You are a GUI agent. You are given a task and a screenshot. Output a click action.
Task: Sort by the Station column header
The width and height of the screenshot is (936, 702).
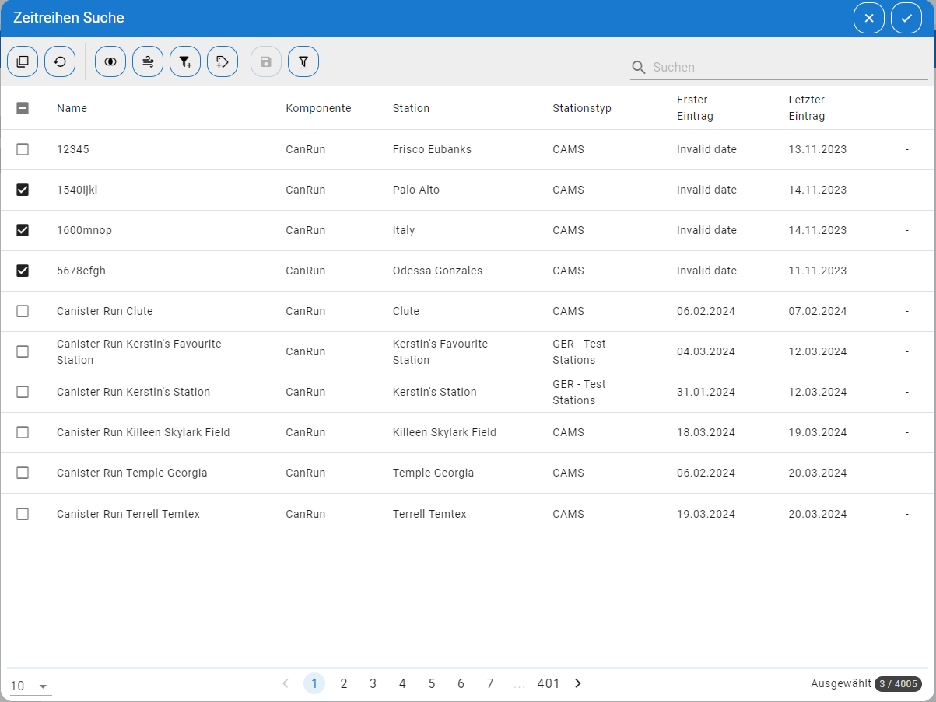point(411,108)
